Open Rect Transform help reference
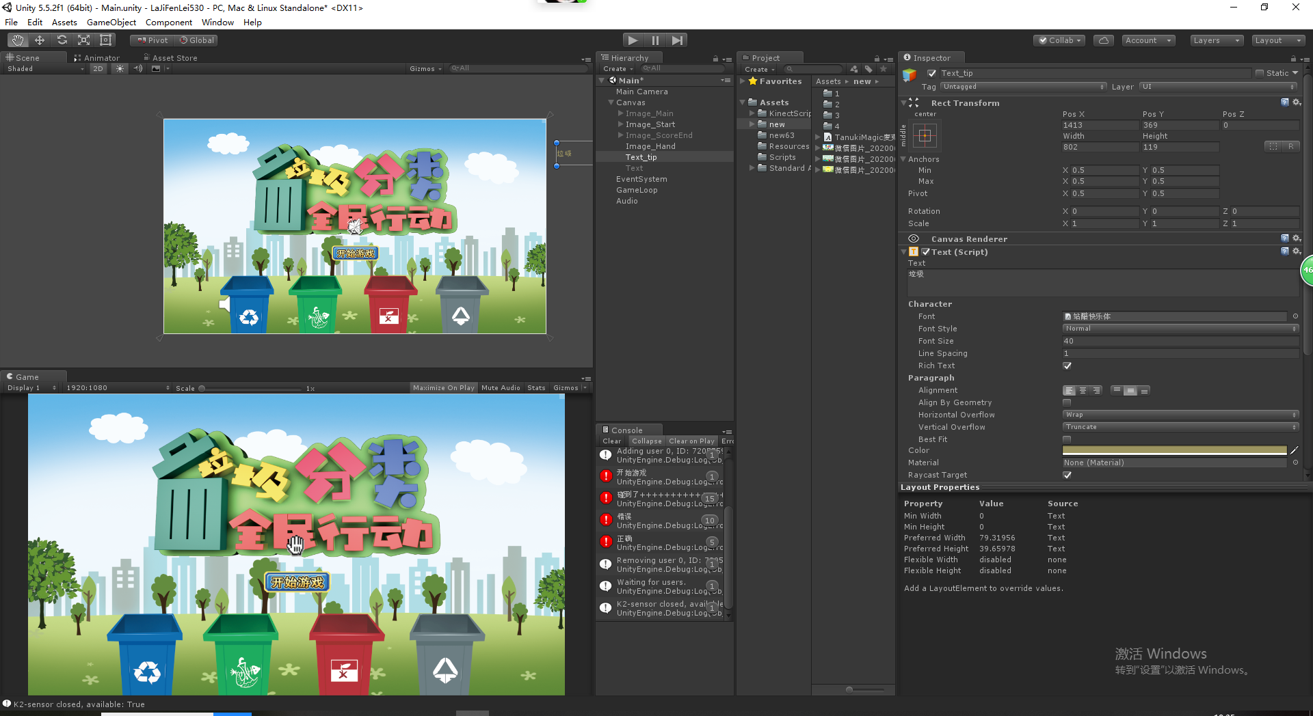 coord(1285,102)
